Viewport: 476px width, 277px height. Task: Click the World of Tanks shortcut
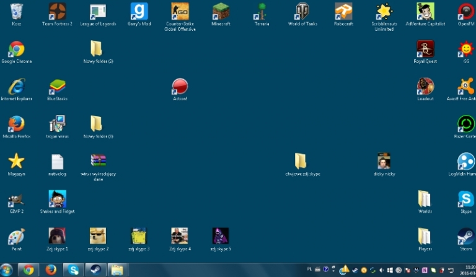[x=302, y=12]
